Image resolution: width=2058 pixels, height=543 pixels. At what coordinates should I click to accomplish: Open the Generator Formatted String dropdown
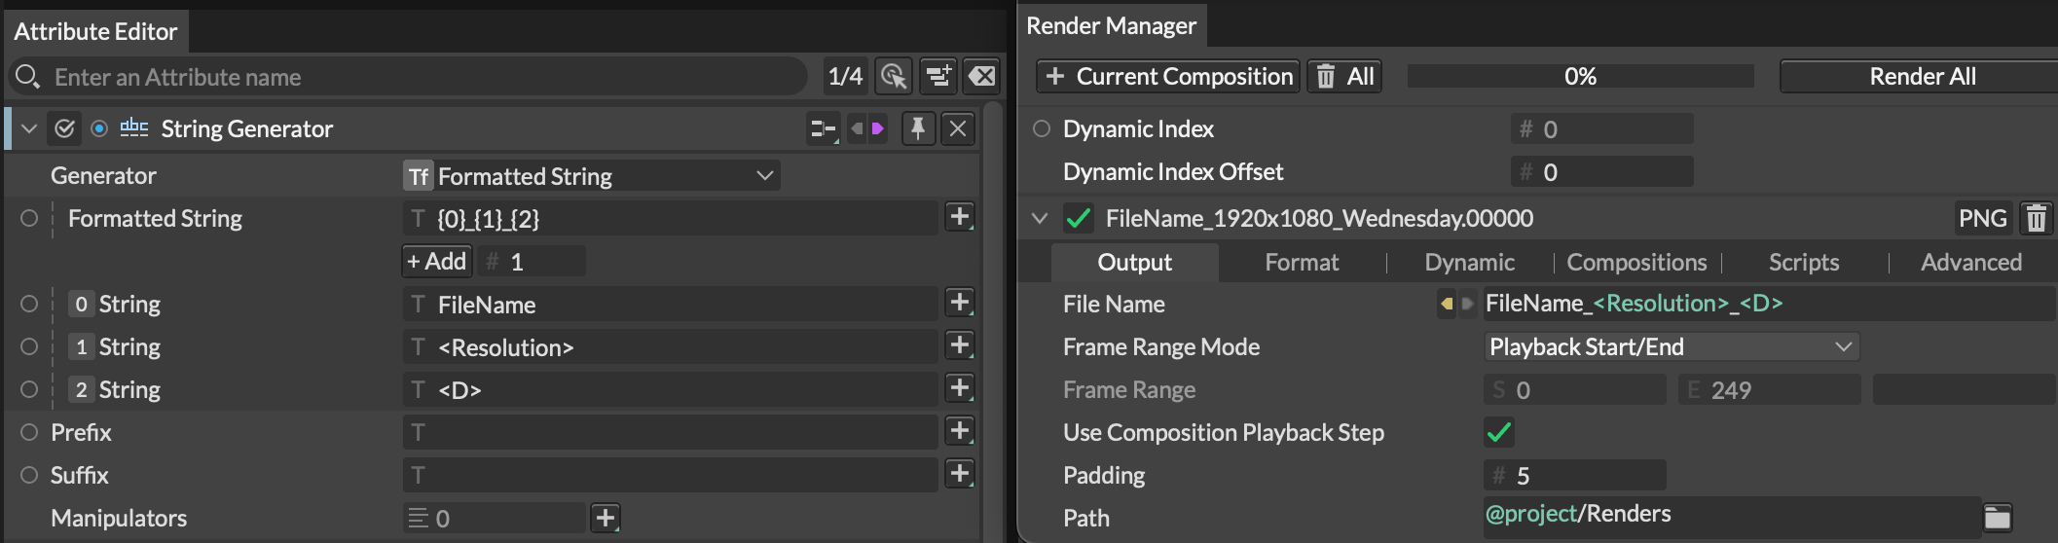coord(592,176)
